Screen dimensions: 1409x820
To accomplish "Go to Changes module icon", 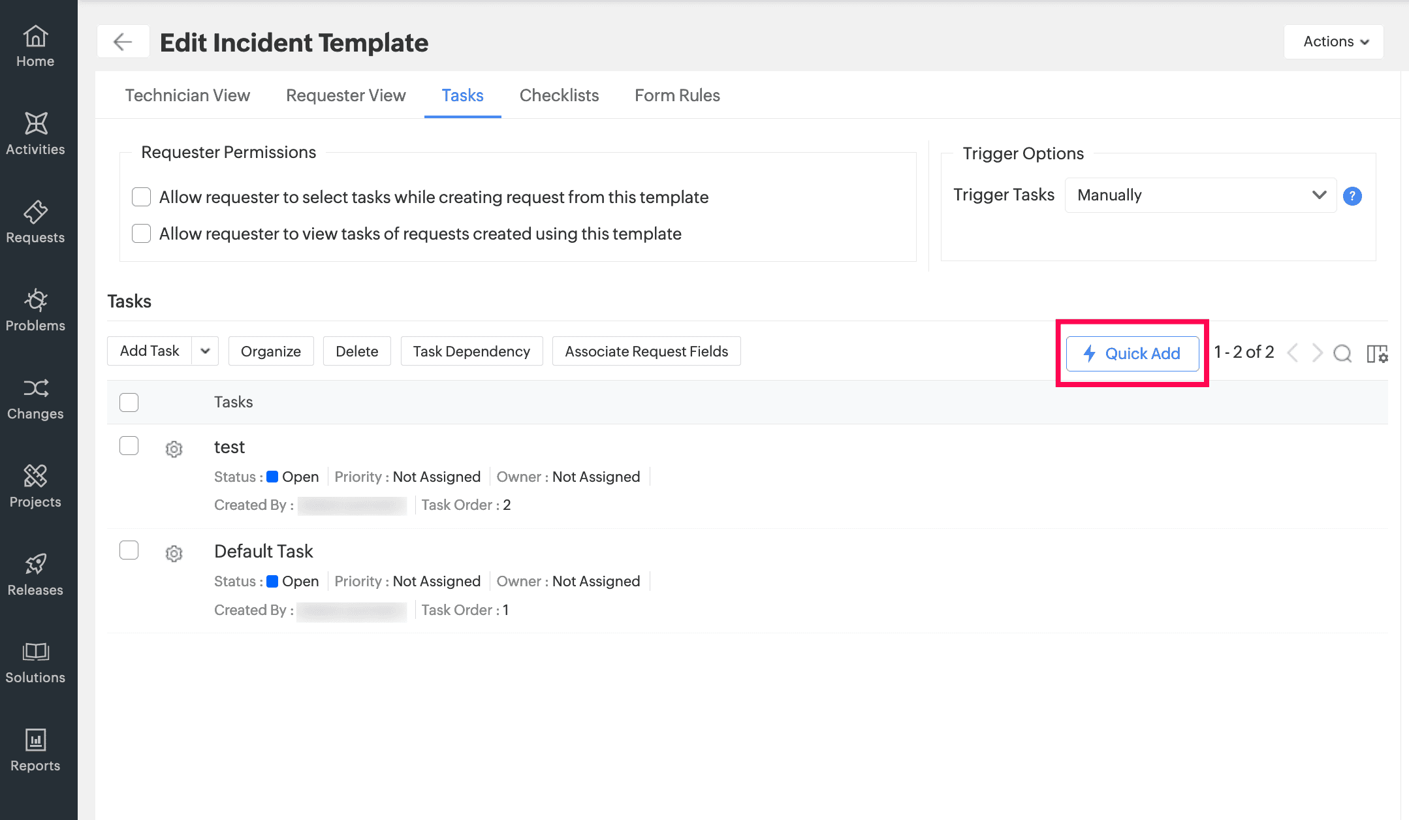I will 35,389.
